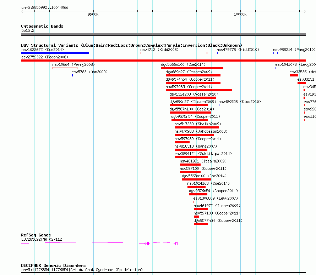Click nsv818313 (Wang2007) label
Image resolution: width=316 pixels, height=275 pixels.
coord(196,146)
